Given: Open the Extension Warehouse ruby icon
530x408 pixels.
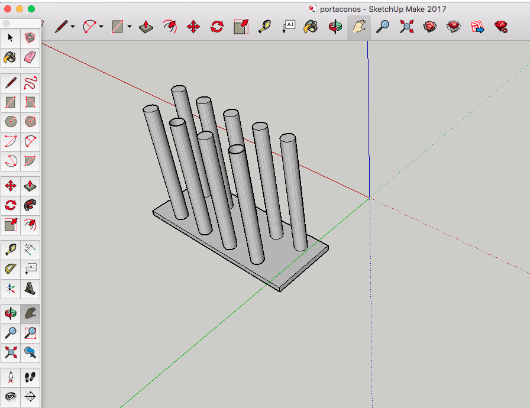Looking at the screenshot, I should coord(453,27).
